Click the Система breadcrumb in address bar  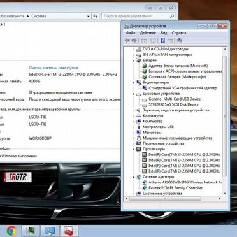[39, 16]
